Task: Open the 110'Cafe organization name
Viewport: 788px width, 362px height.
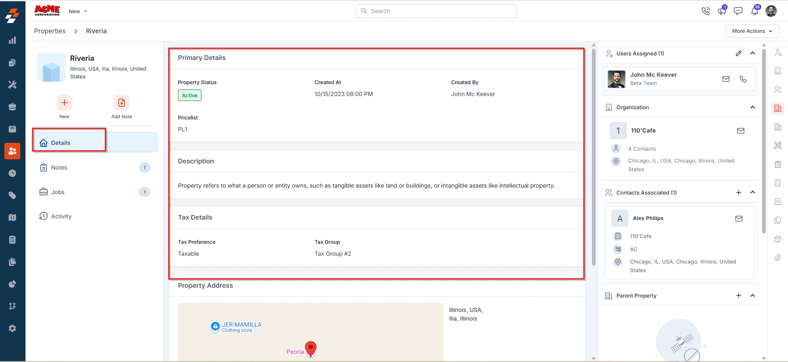Action: point(643,131)
